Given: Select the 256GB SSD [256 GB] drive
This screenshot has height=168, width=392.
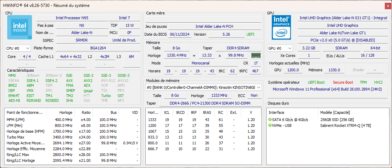Looking at the screenshot, I should coord(337,120).
